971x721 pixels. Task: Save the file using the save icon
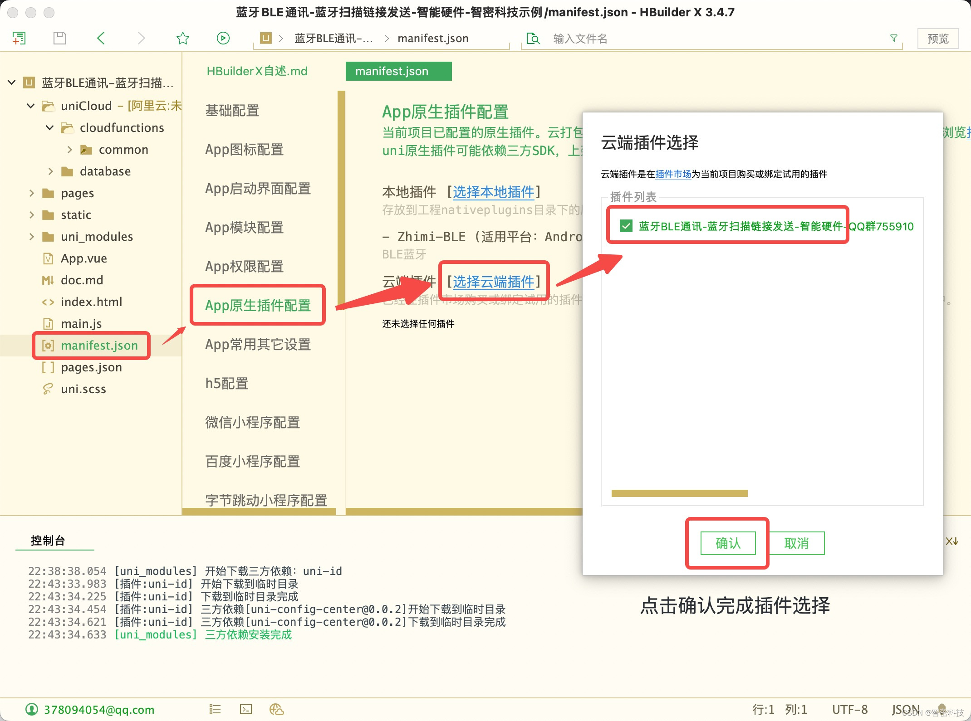(x=59, y=38)
